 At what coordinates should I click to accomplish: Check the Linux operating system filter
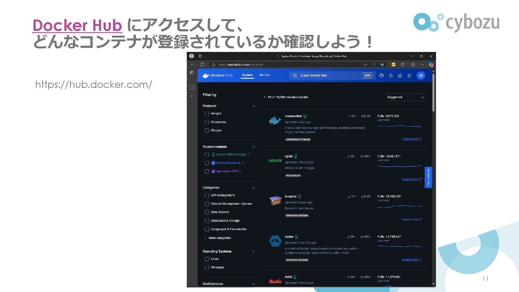pyautogui.click(x=207, y=259)
